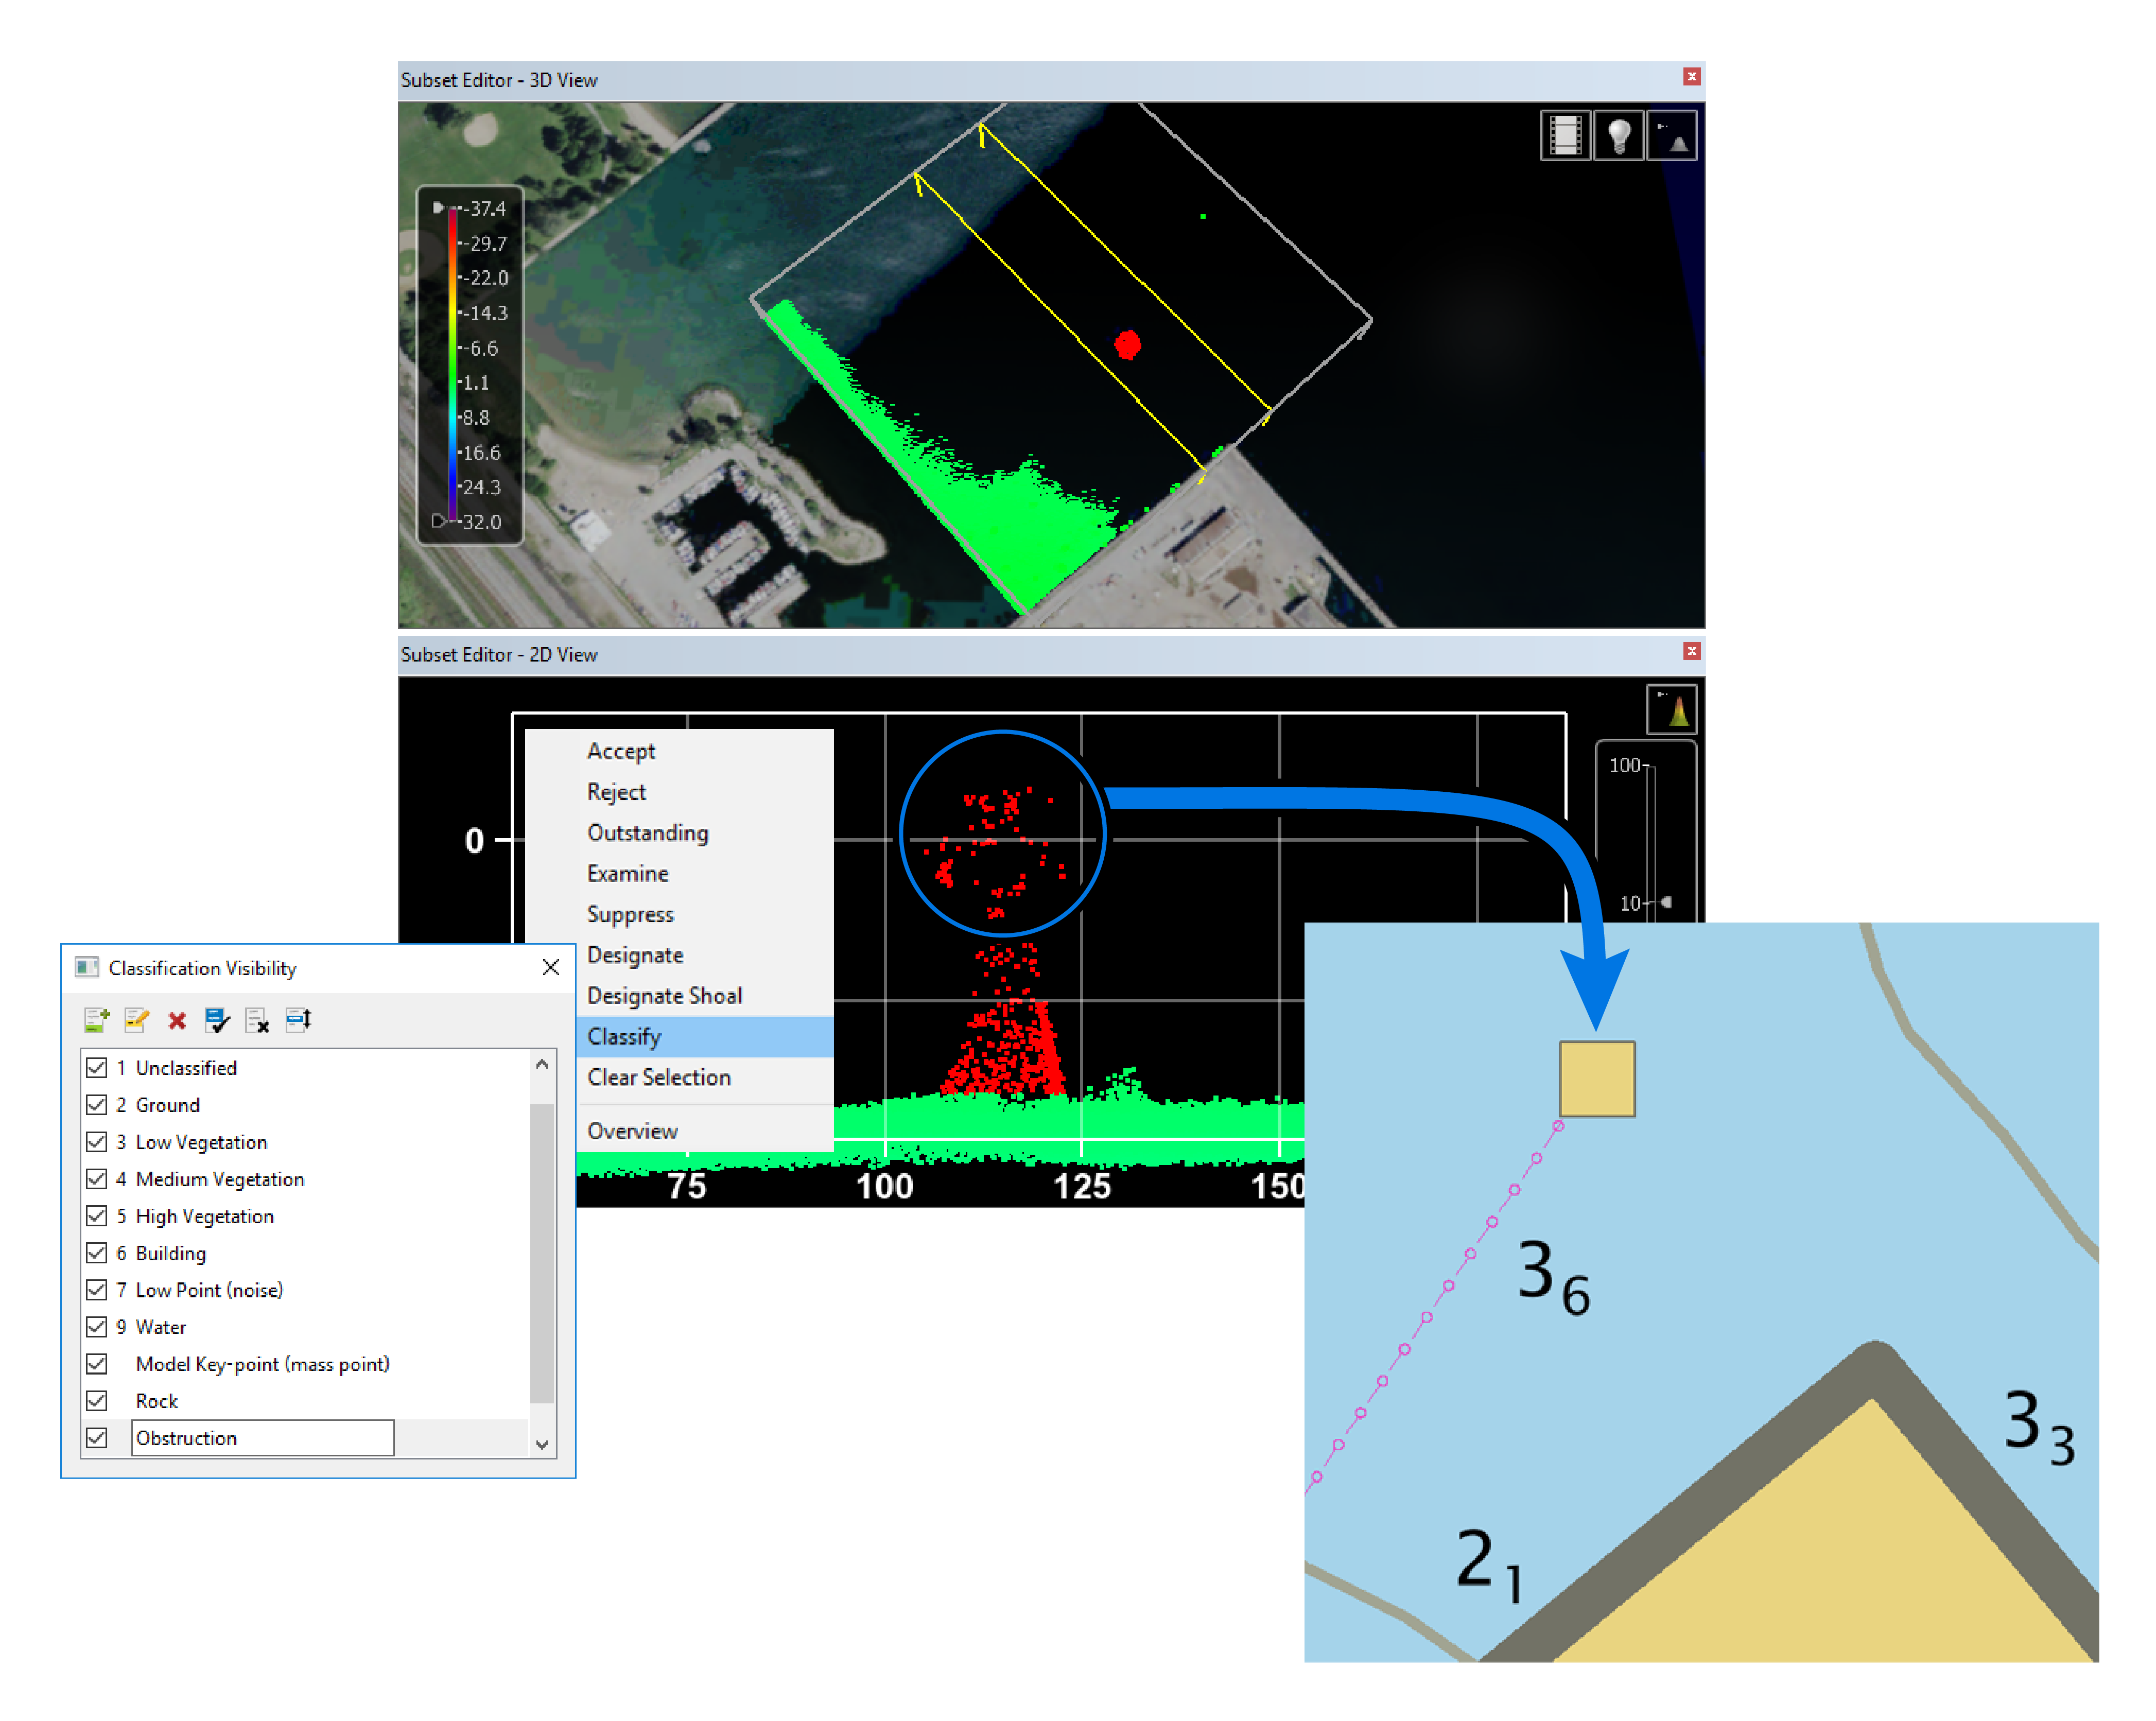Click the check all classifications icon

coord(217,1020)
